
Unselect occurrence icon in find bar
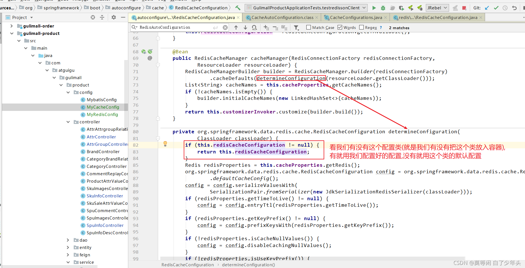pos(275,28)
